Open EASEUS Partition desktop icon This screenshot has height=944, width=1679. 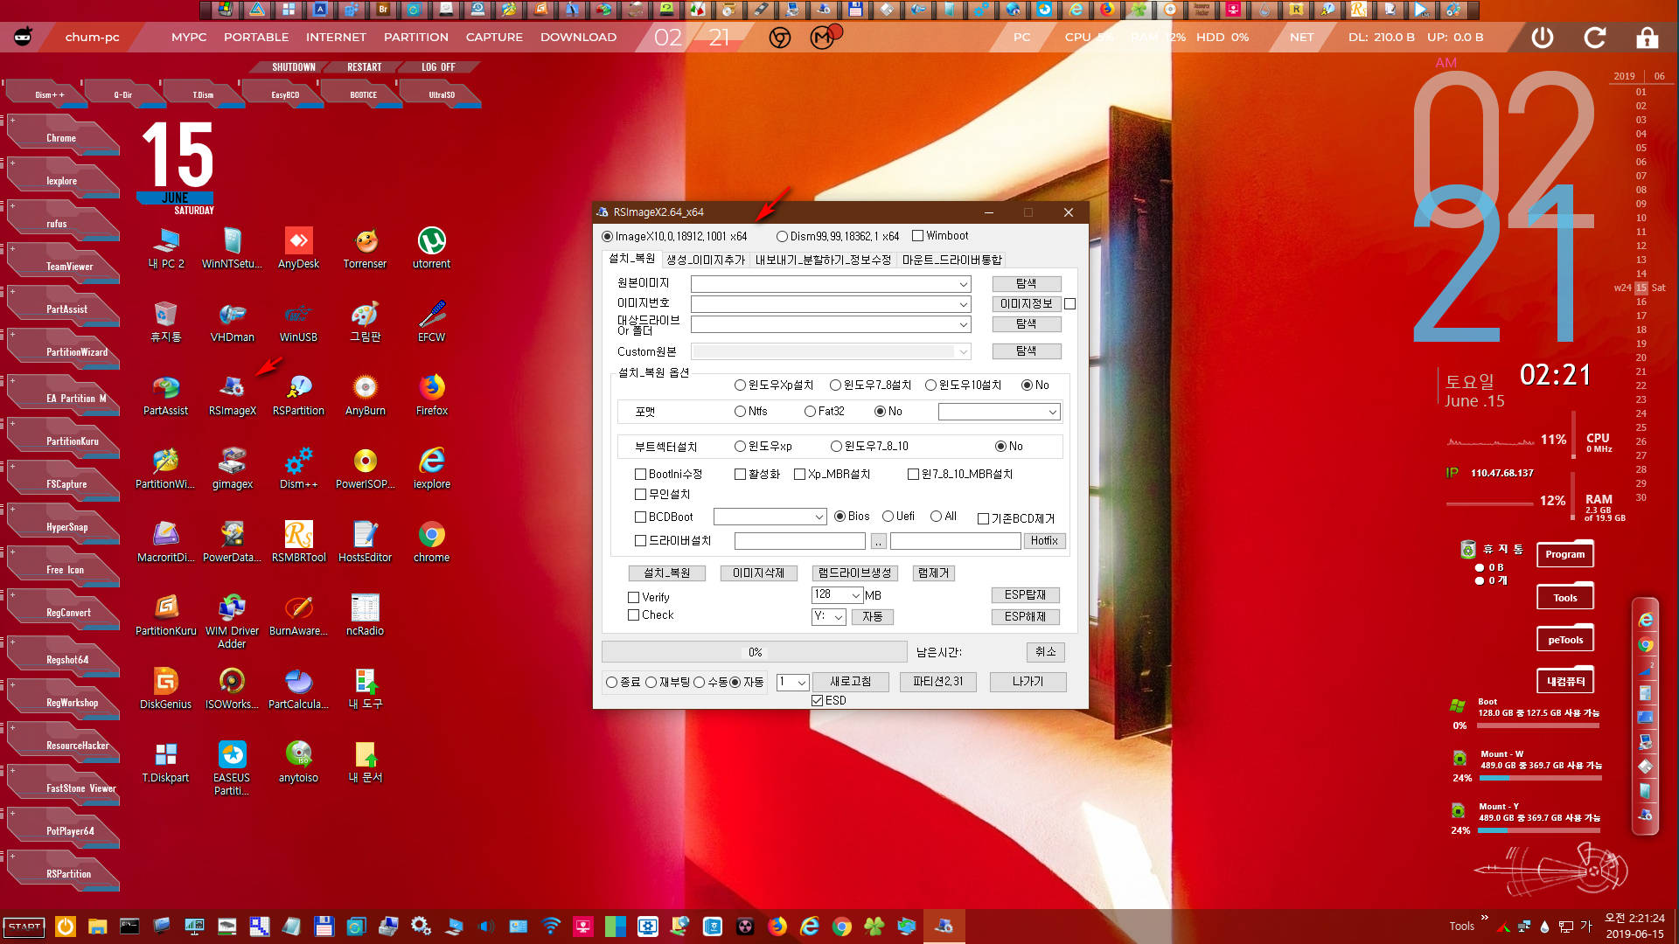coord(232,767)
